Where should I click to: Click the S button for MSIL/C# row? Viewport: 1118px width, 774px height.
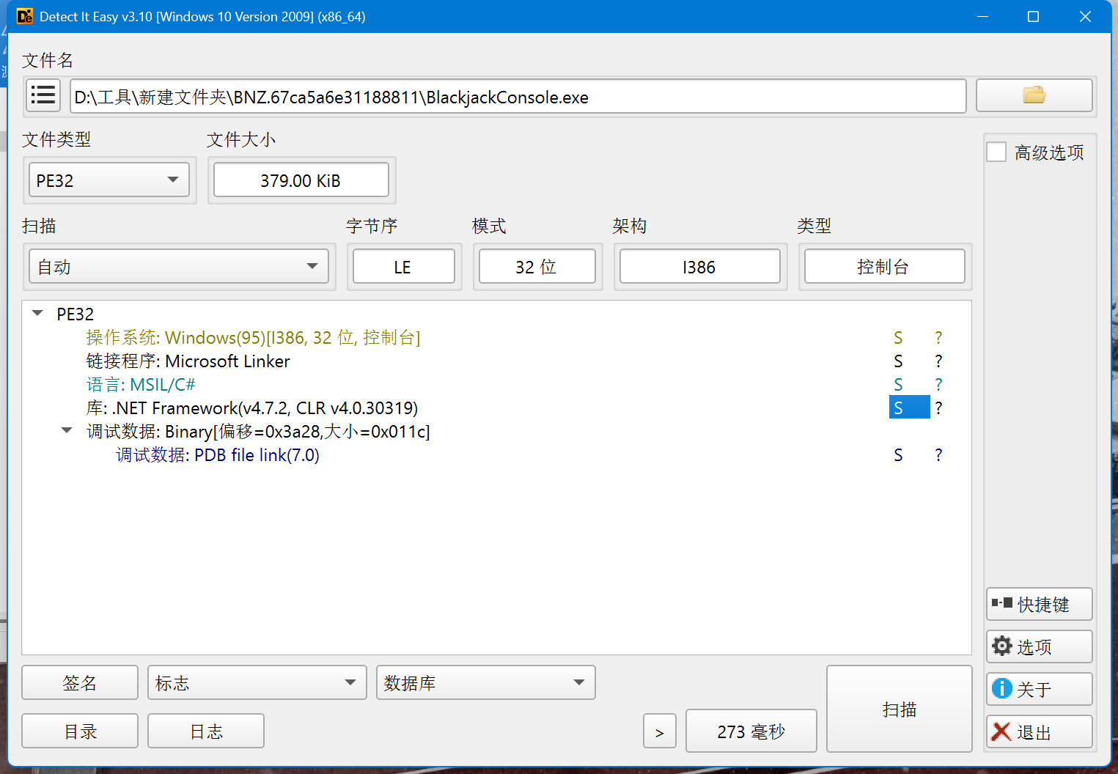pos(898,385)
